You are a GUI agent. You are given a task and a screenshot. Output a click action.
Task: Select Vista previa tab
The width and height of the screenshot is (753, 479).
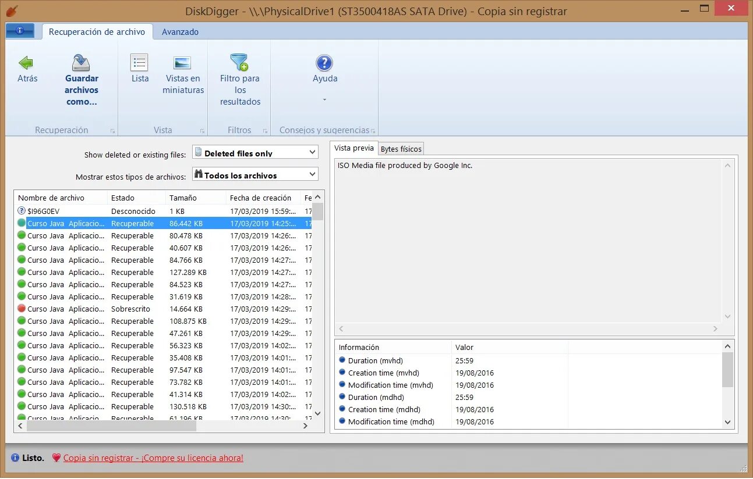click(x=354, y=148)
